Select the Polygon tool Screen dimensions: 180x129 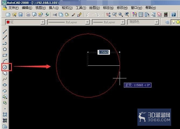click(x=5, y=49)
